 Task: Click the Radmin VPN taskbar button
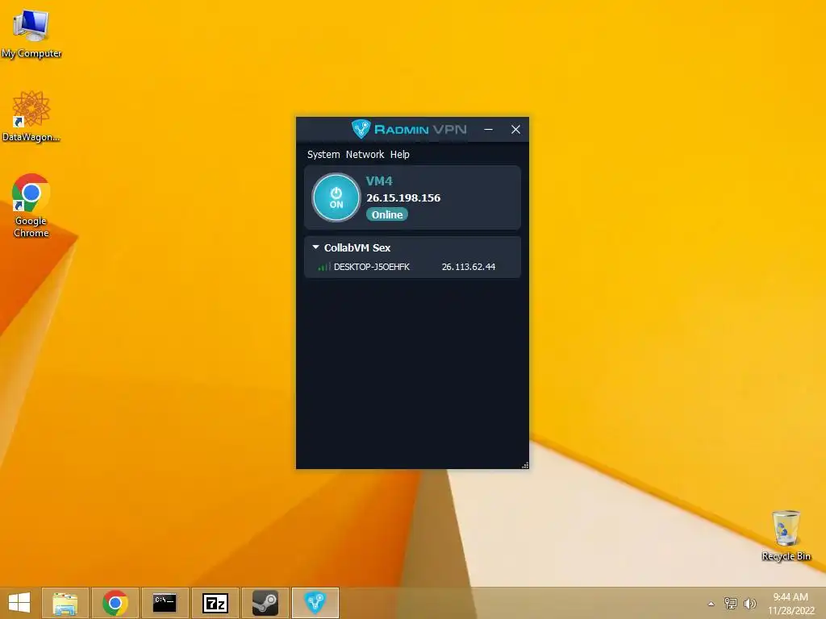click(315, 603)
